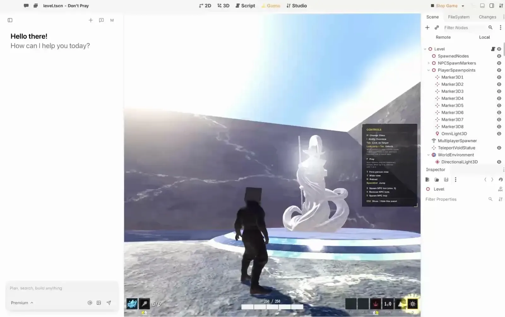Open the scene tree three-dot options menu
Image resolution: width=505 pixels, height=317 pixels.
pos(501,28)
